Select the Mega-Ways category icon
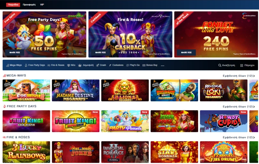Screen dimensions: 259x164 click(x=7, y=65)
